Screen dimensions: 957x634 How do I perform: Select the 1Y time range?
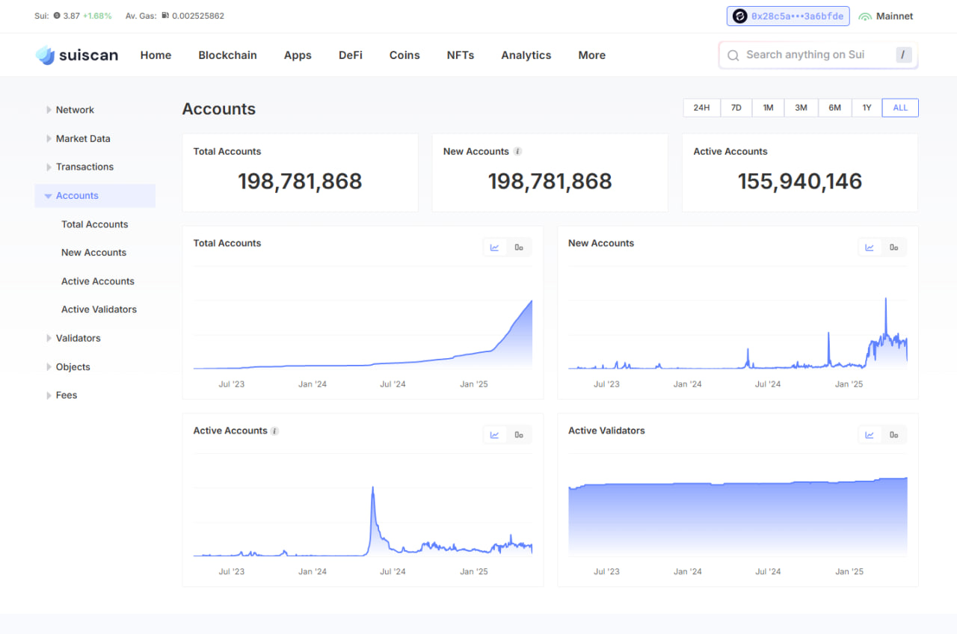coord(867,108)
